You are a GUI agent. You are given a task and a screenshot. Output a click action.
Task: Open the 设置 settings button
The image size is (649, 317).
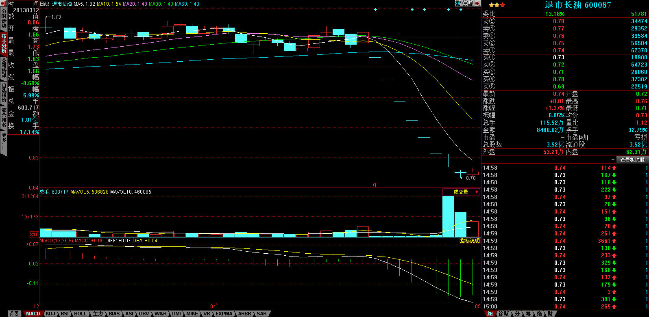pos(14,314)
